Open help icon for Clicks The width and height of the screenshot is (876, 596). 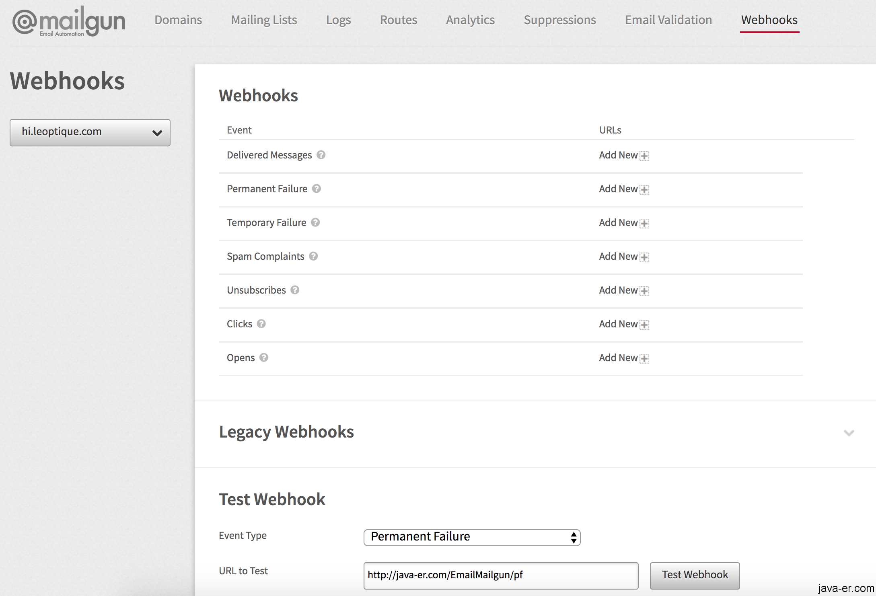(x=261, y=324)
